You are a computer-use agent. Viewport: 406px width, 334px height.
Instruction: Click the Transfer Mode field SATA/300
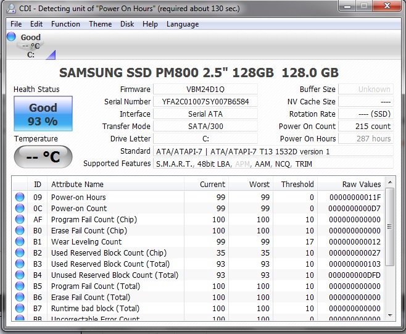[205, 127]
